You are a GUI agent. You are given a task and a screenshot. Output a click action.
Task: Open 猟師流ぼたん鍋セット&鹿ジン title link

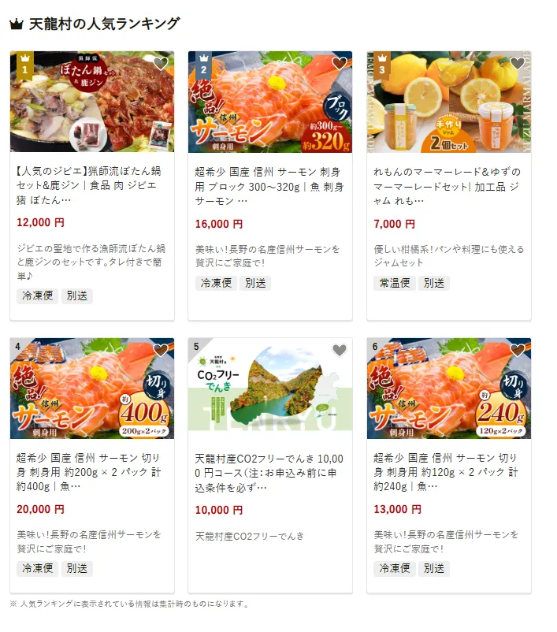tap(89, 185)
